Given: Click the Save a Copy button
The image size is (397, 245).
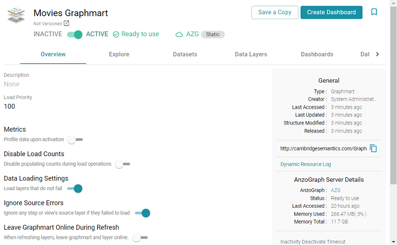Looking at the screenshot, I should [274, 12].
